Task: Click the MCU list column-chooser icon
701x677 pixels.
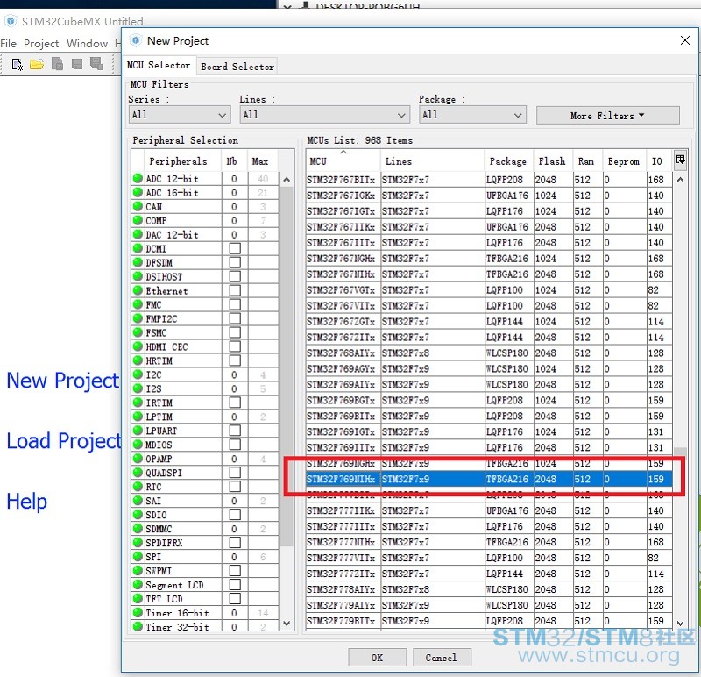Action: [x=681, y=160]
